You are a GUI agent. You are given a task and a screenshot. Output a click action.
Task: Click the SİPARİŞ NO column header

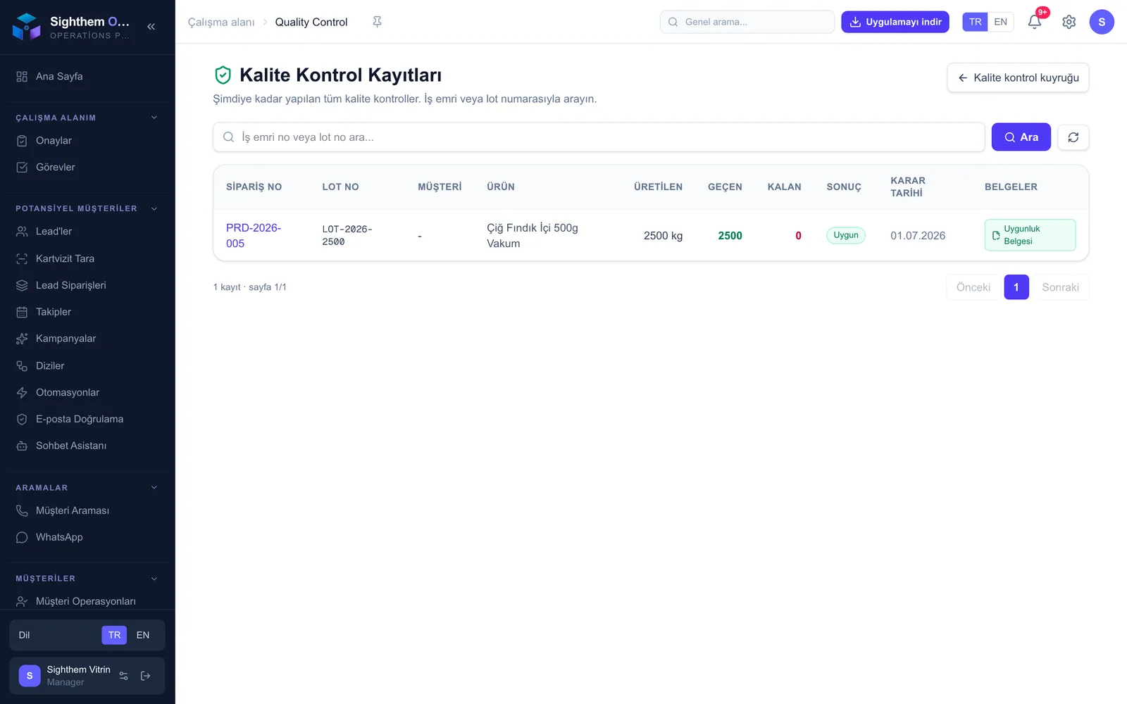click(x=254, y=187)
